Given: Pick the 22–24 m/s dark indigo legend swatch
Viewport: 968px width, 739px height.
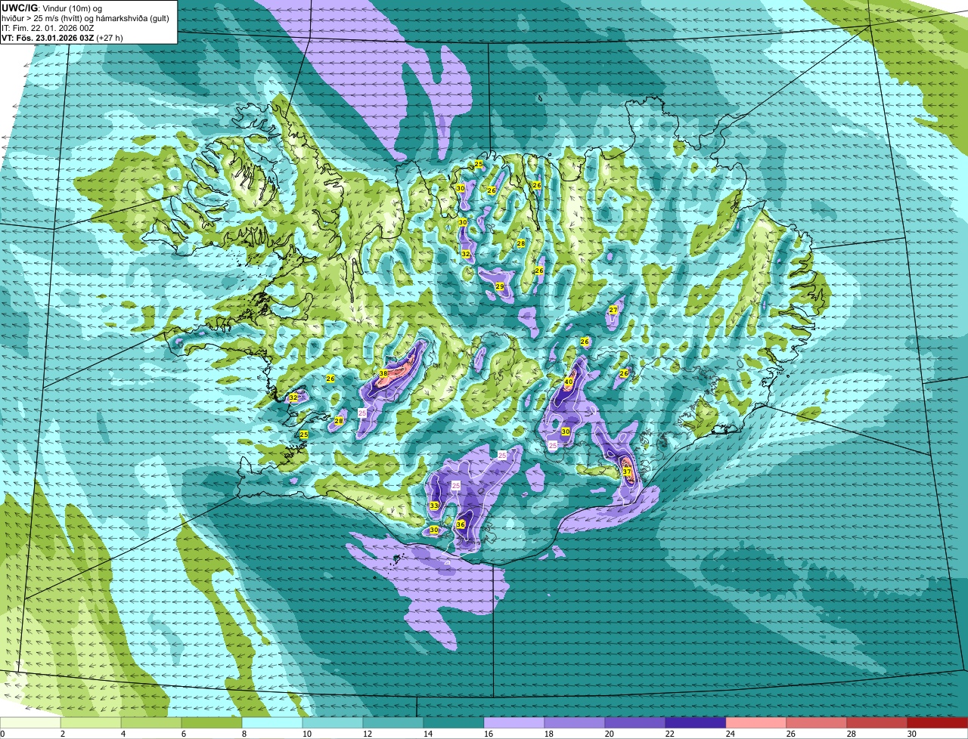Looking at the screenshot, I should point(696,722).
